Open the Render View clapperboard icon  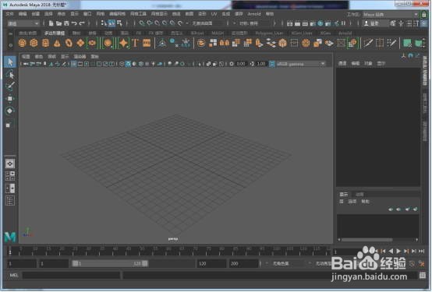pyautogui.click(x=289, y=23)
